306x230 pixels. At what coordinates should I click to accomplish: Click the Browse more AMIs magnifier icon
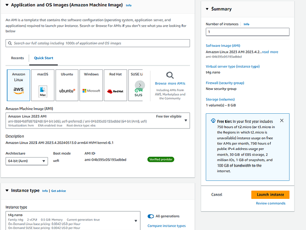[170, 76]
